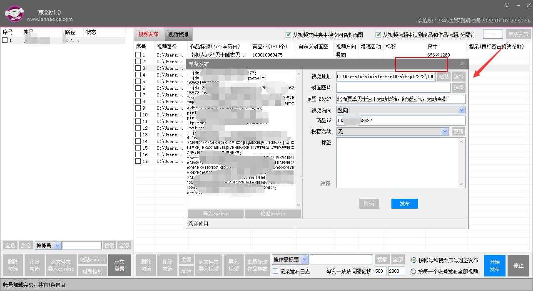Click the 商品id input field
Screen dimensions: 533x291
(x=401, y=121)
